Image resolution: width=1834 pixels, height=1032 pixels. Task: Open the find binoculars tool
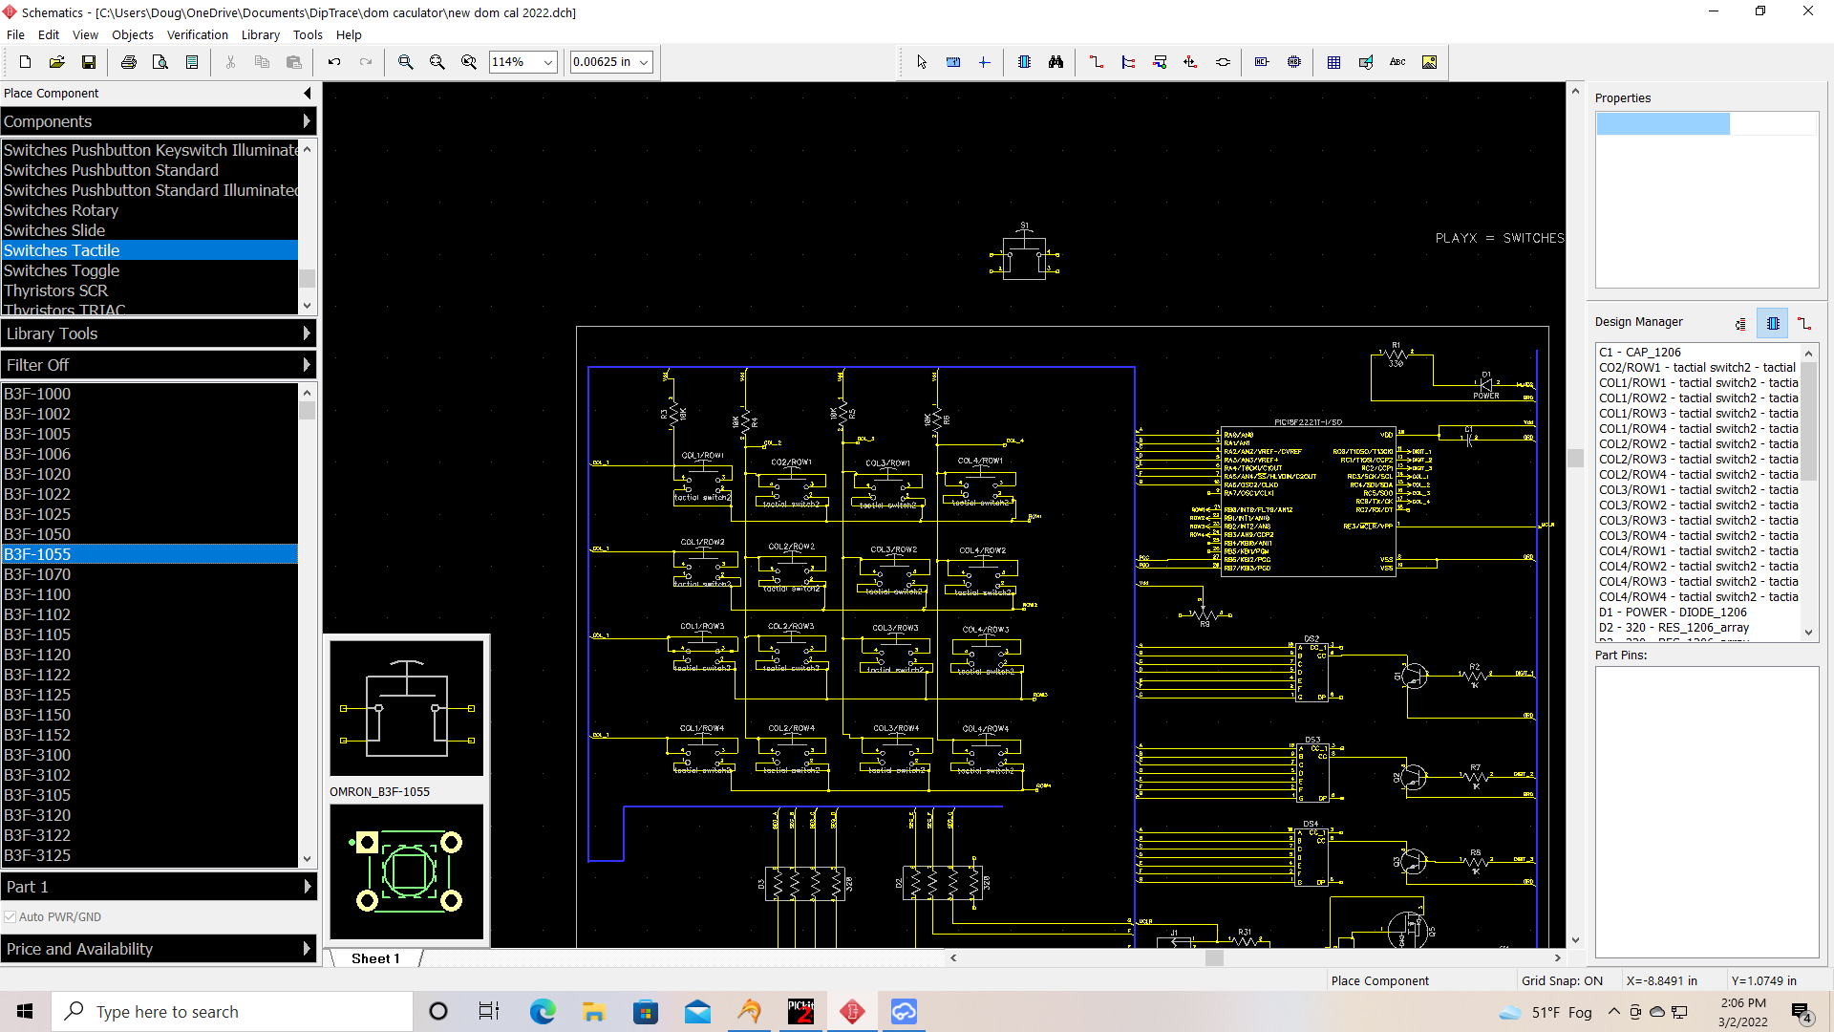pyautogui.click(x=1056, y=62)
